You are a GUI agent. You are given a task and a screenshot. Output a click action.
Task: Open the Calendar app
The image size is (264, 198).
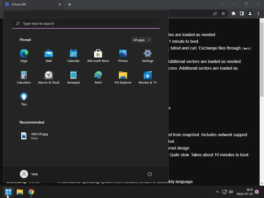click(73, 56)
